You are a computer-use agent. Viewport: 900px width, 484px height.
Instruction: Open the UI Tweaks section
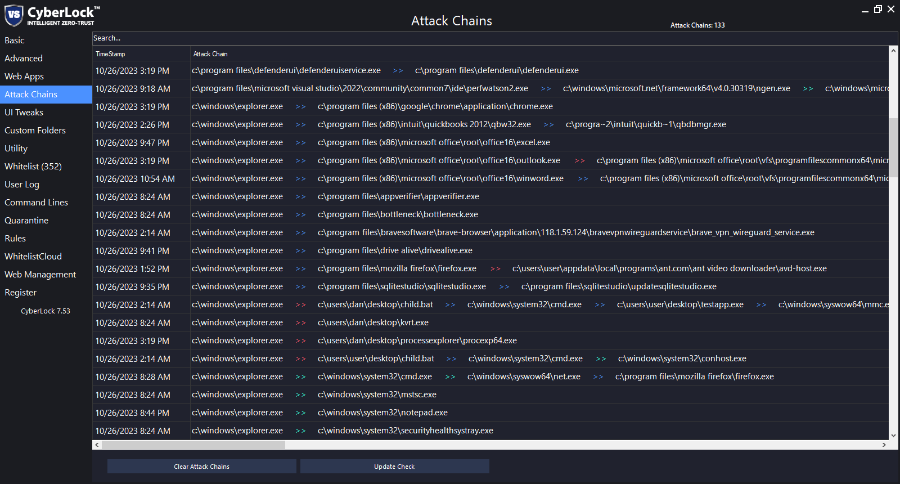24,113
